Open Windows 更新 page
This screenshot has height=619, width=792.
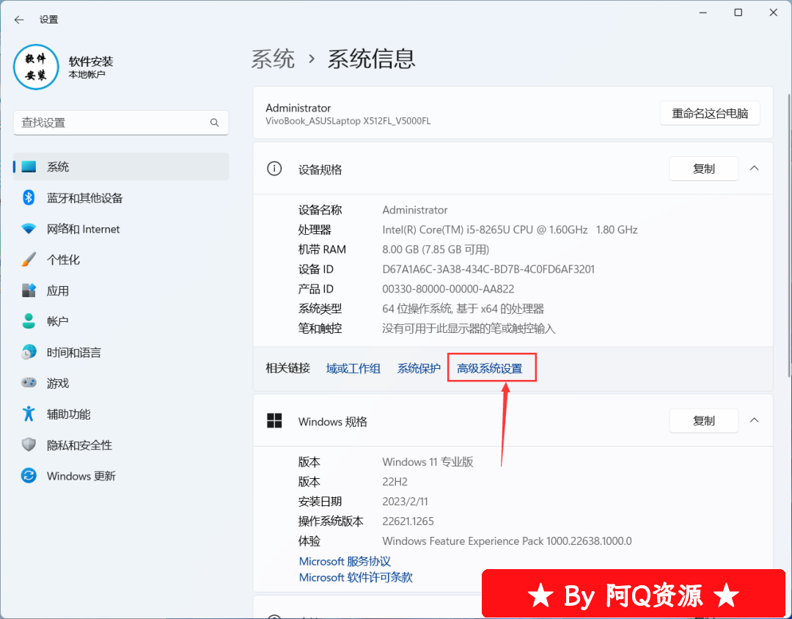point(121,476)
